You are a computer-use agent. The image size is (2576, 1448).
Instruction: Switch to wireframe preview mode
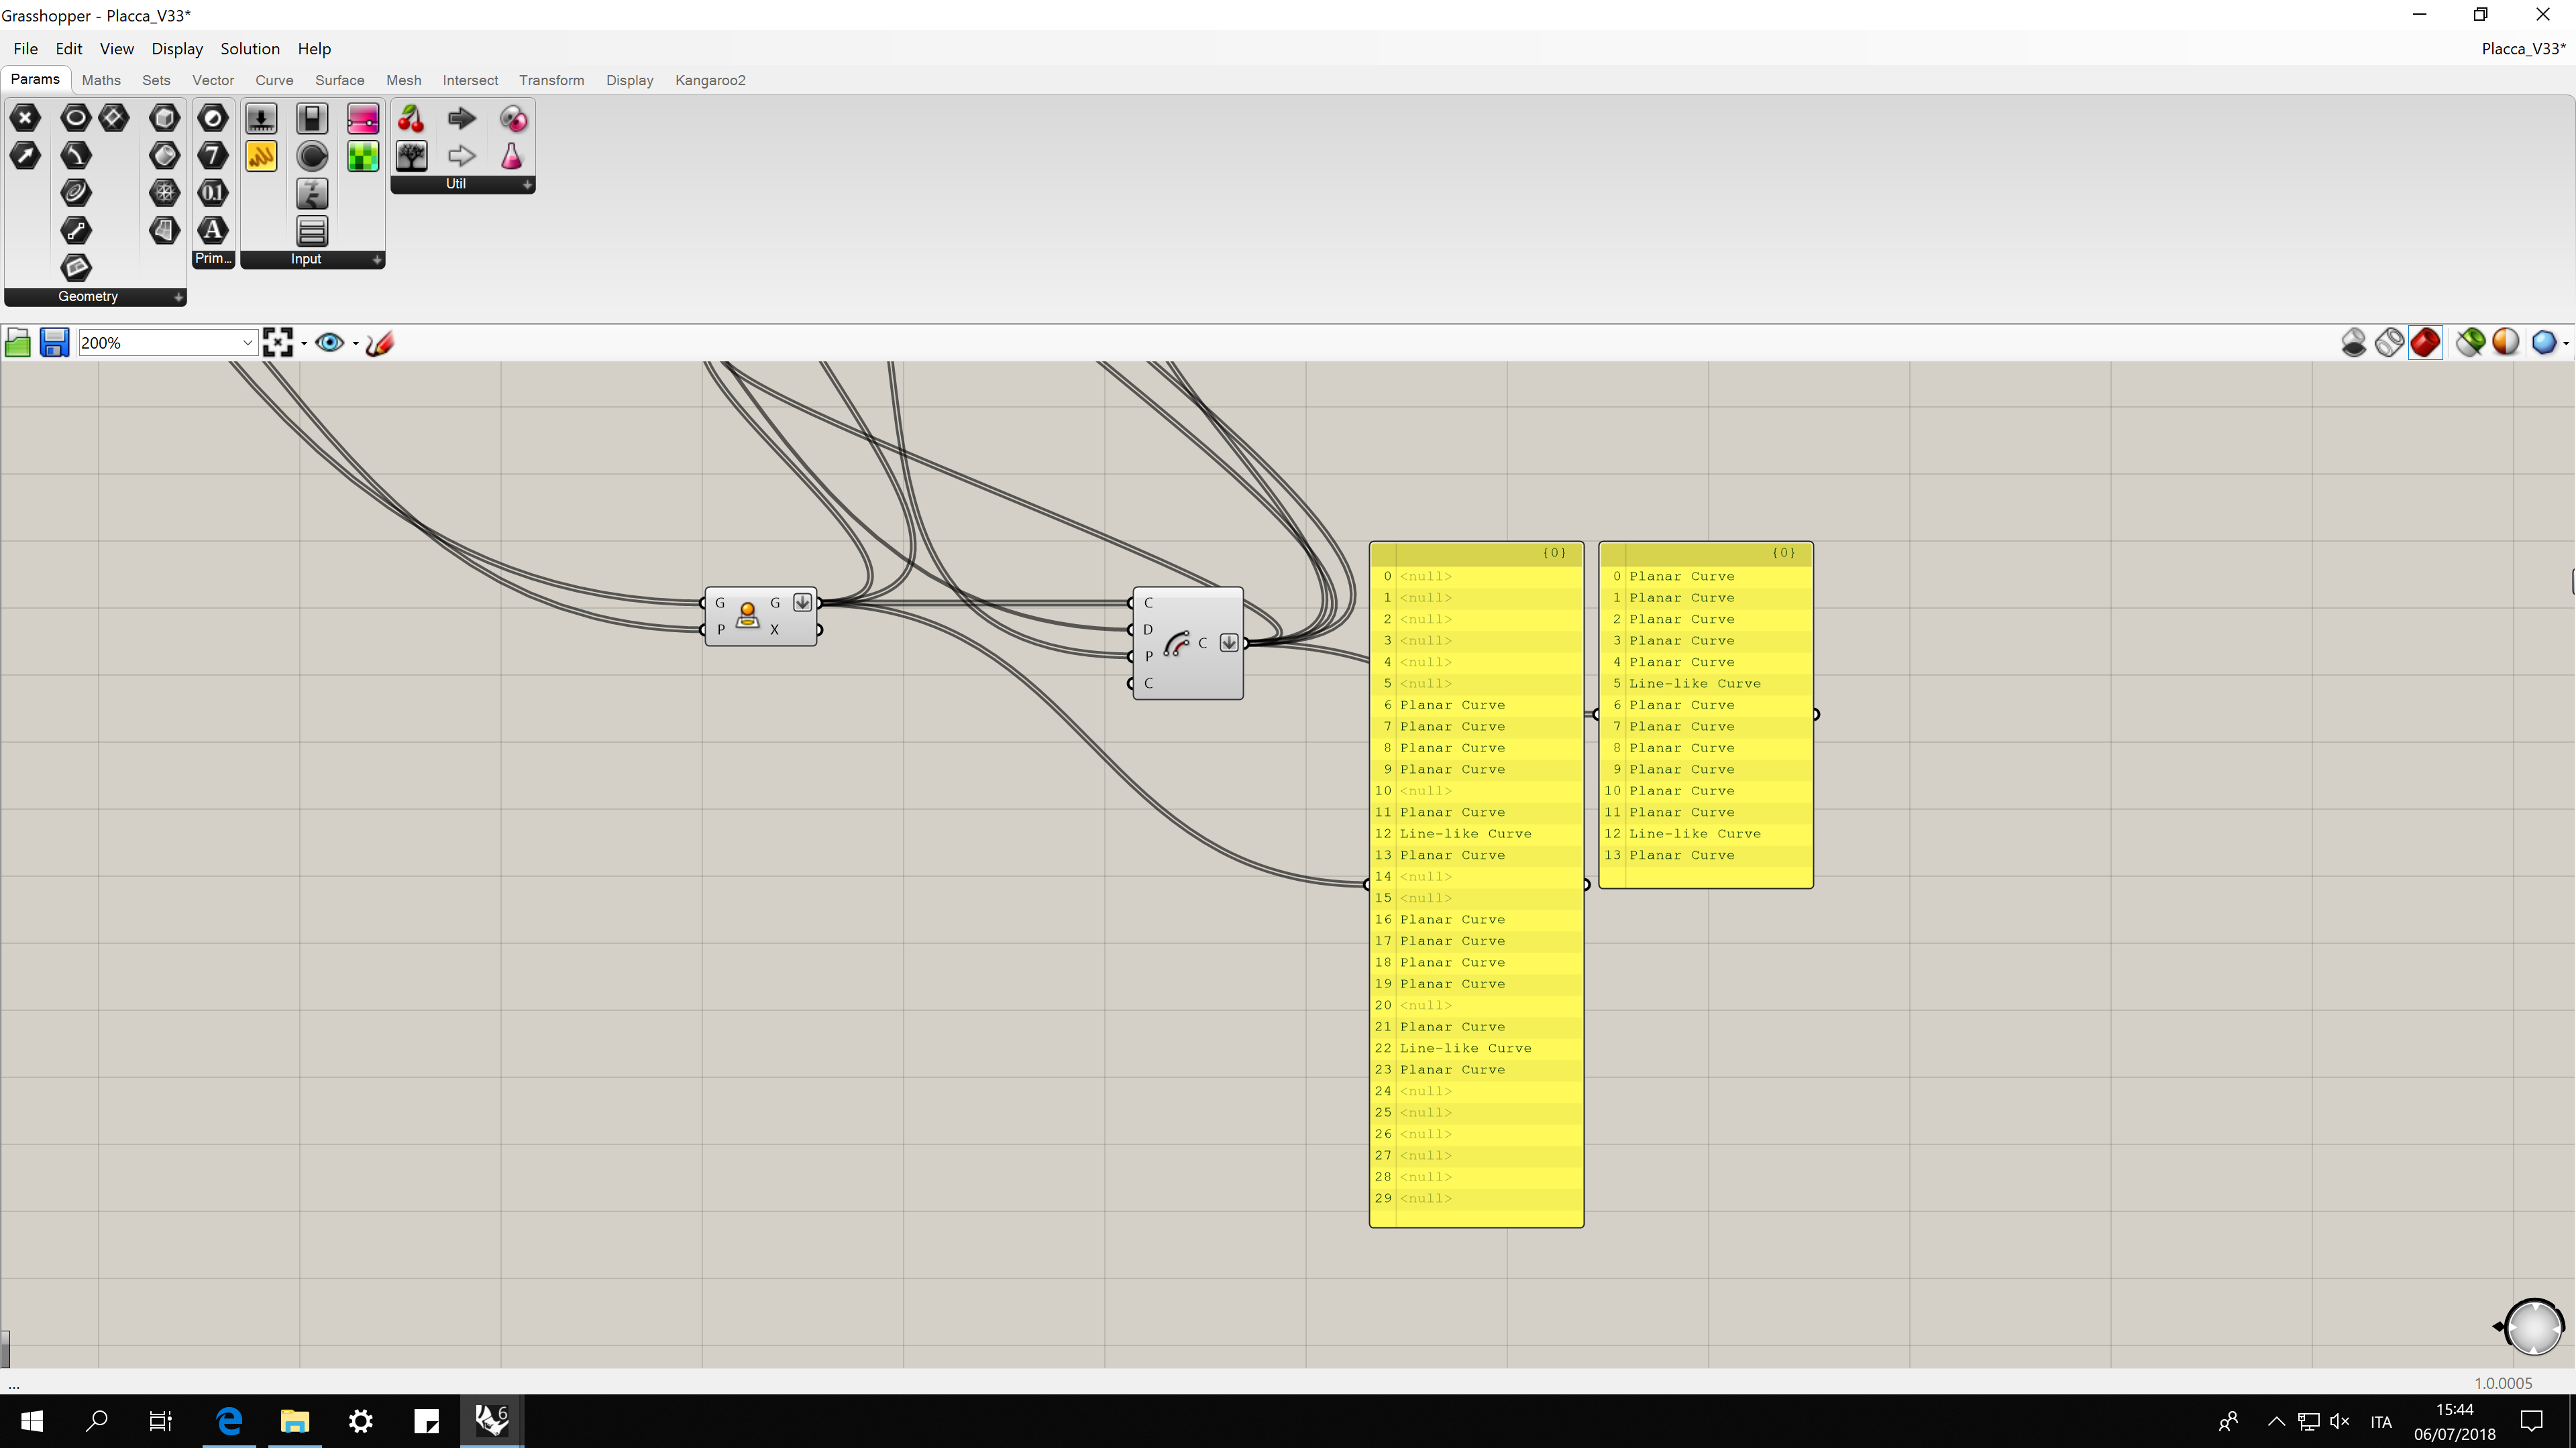click(x=2389, y=343)
